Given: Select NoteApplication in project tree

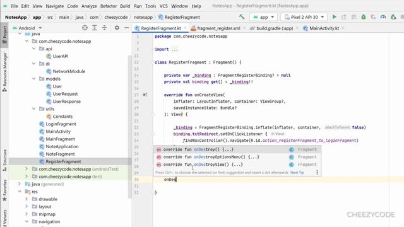Looking at the screenshot, I should [x=62, y=146].
